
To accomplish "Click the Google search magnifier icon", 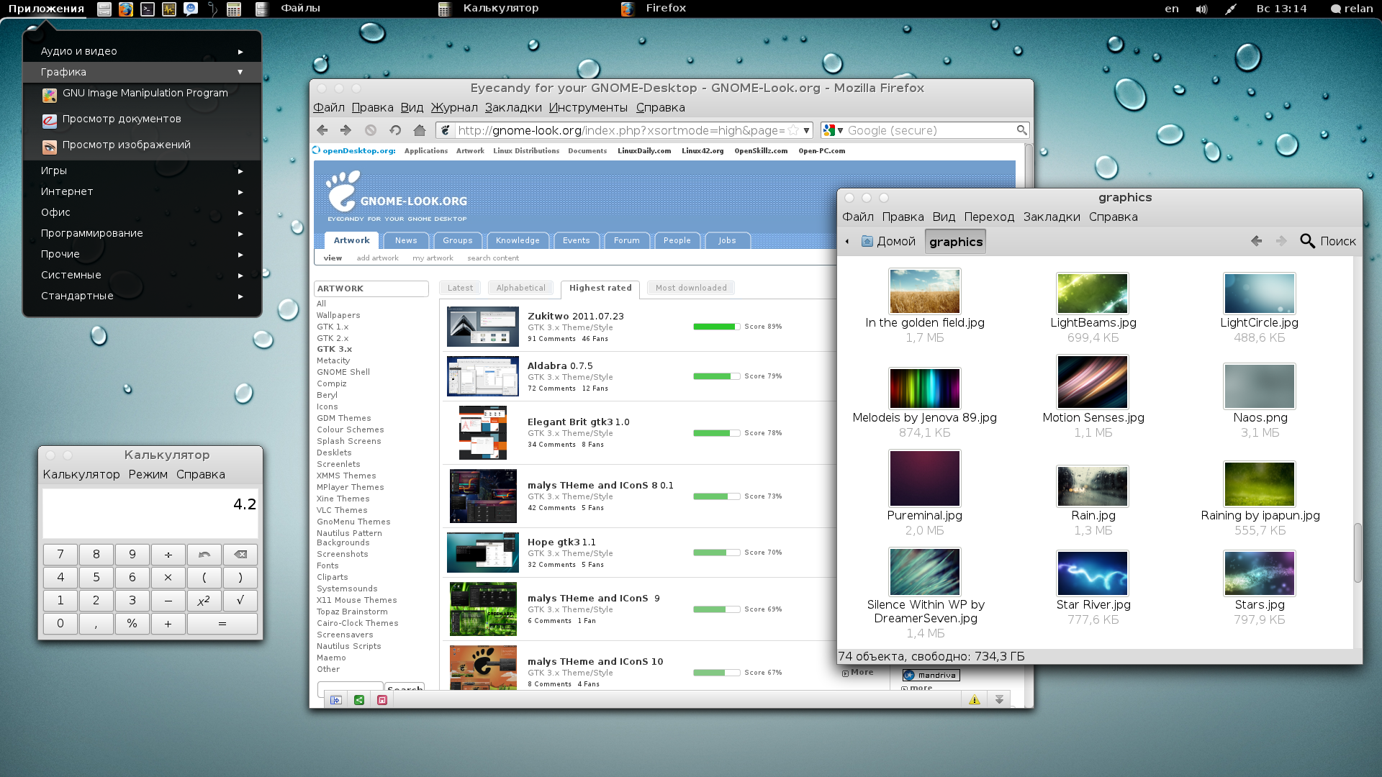I will pos(1021,130).
